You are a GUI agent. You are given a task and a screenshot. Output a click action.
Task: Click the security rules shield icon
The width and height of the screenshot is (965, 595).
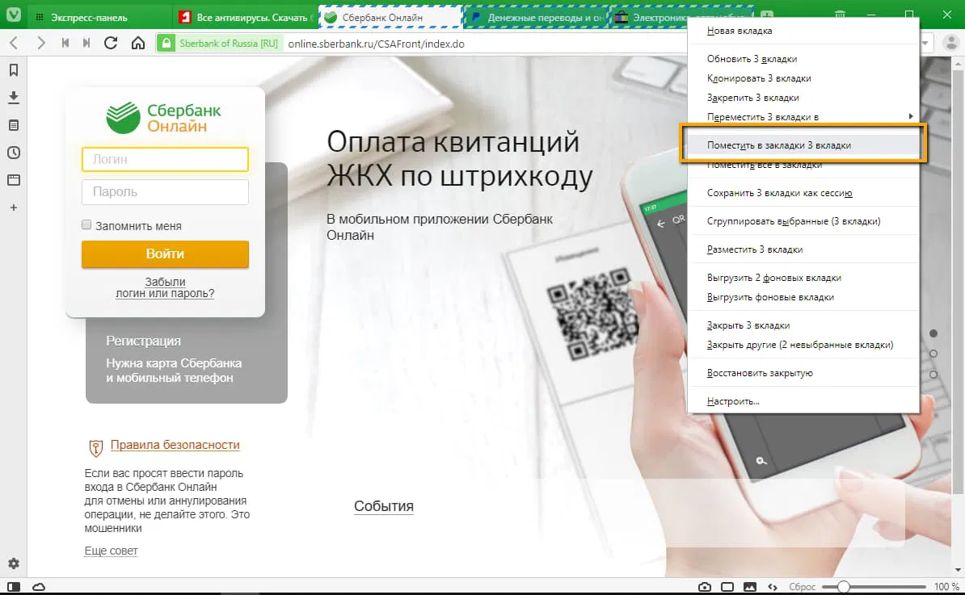pos(96,448)
